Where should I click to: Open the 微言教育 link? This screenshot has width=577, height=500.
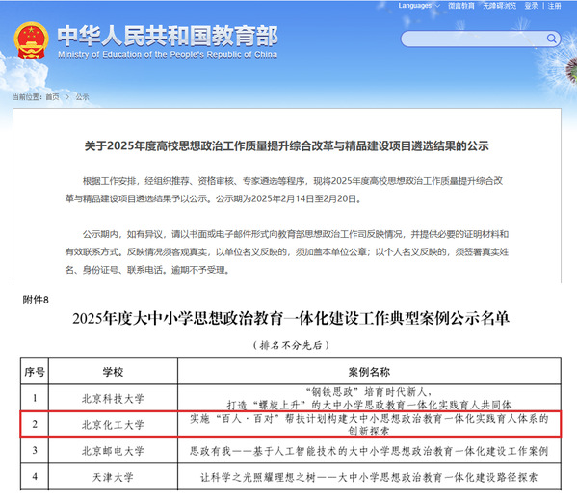(x=461, y=6)
